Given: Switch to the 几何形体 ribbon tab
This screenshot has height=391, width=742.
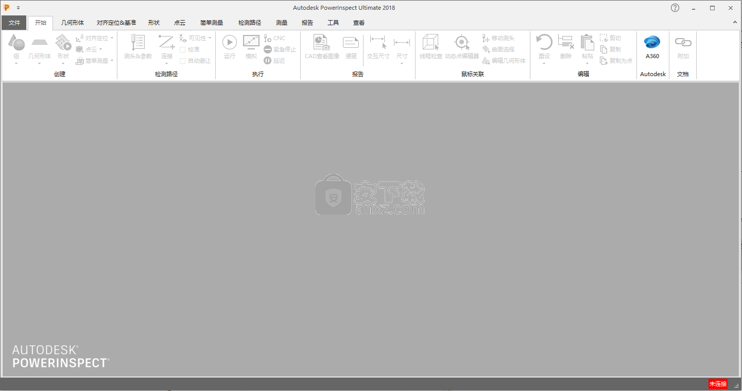Looking at the screenshot, I should 73,23.
